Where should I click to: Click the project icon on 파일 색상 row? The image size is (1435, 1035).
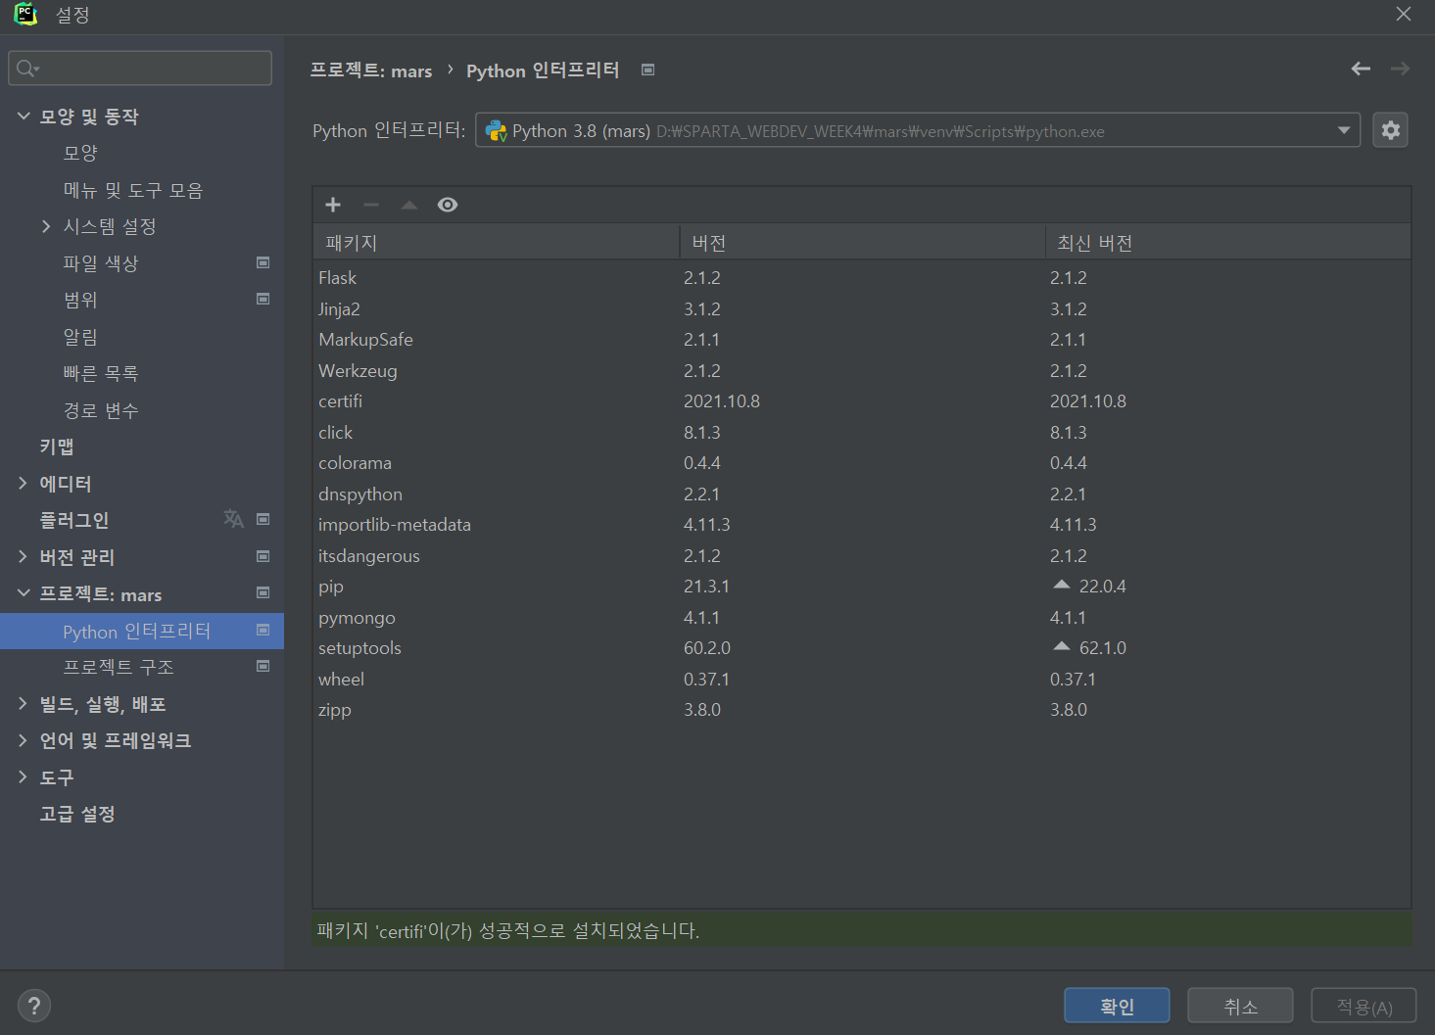point(263,262)
